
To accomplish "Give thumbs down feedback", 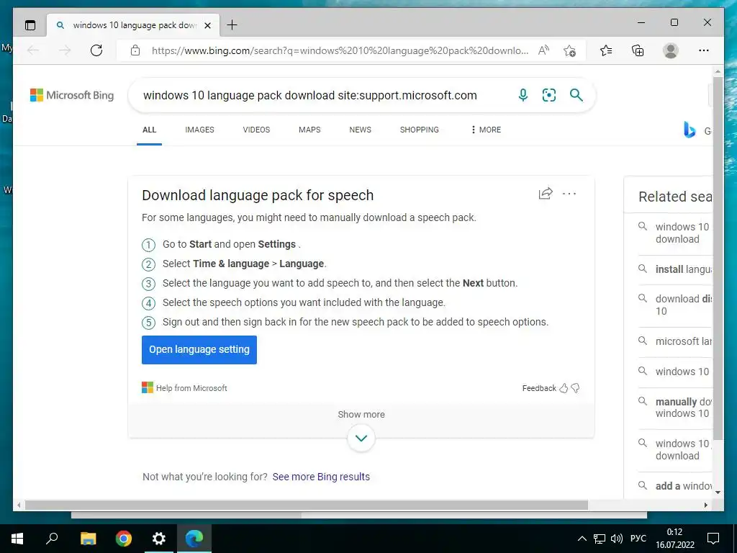I will (x=575, y=388).
